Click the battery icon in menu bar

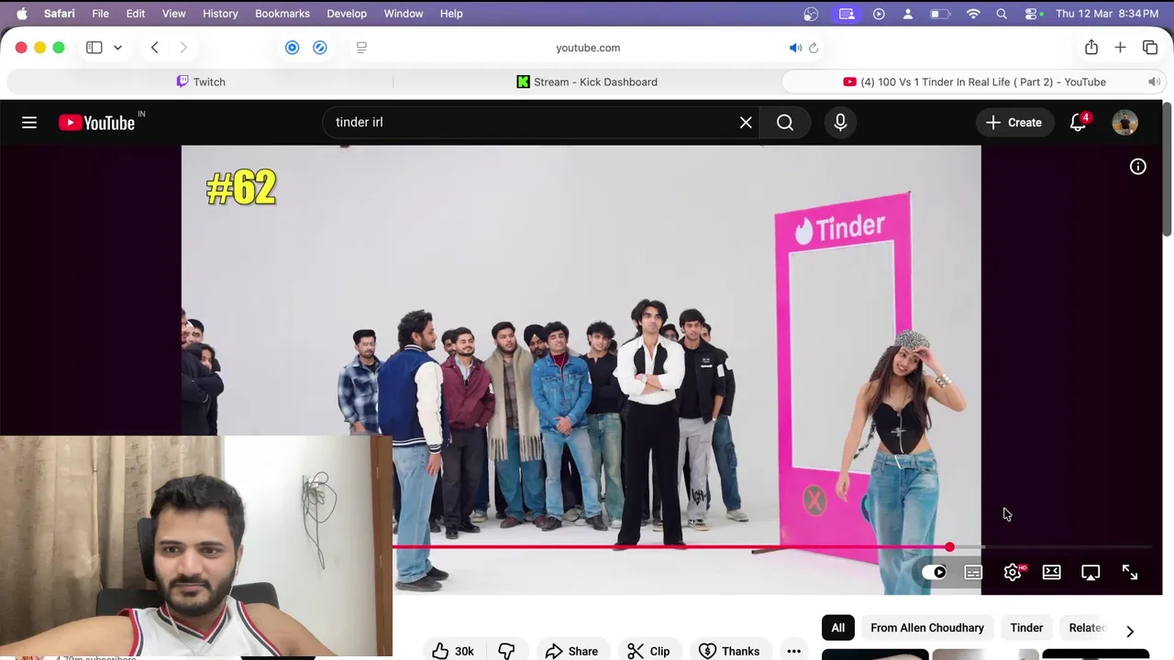[x=940, y=14]
